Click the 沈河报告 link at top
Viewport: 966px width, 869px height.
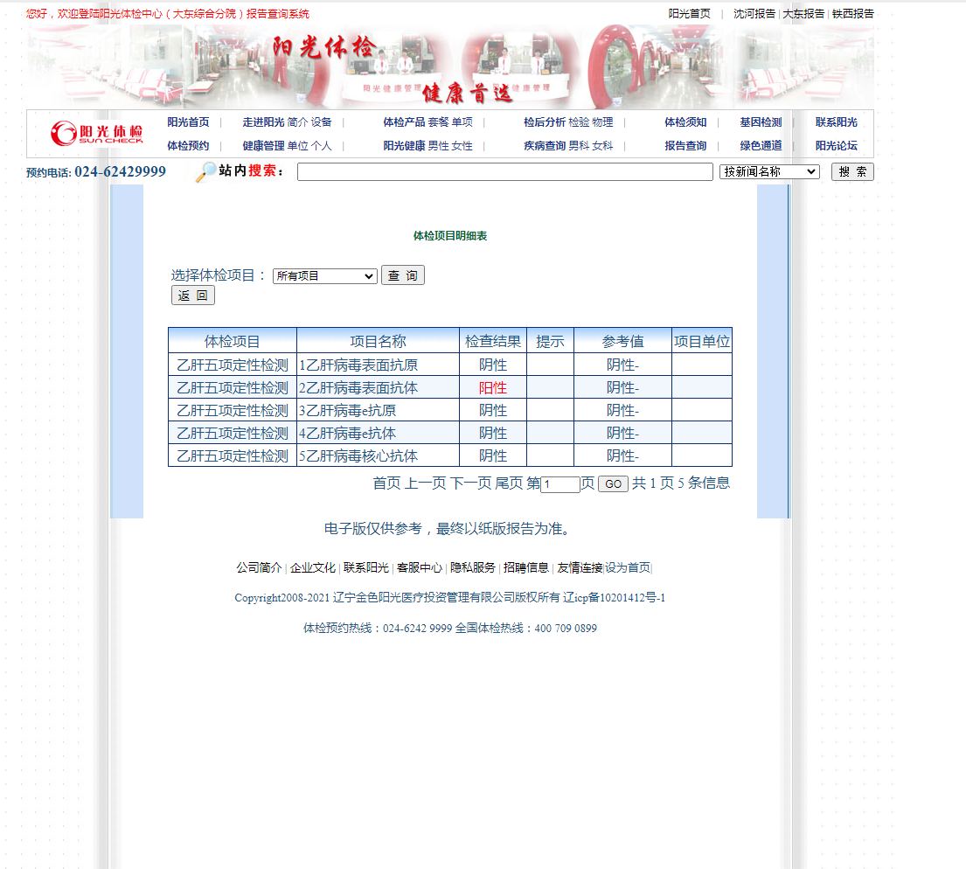click(754, 14)
